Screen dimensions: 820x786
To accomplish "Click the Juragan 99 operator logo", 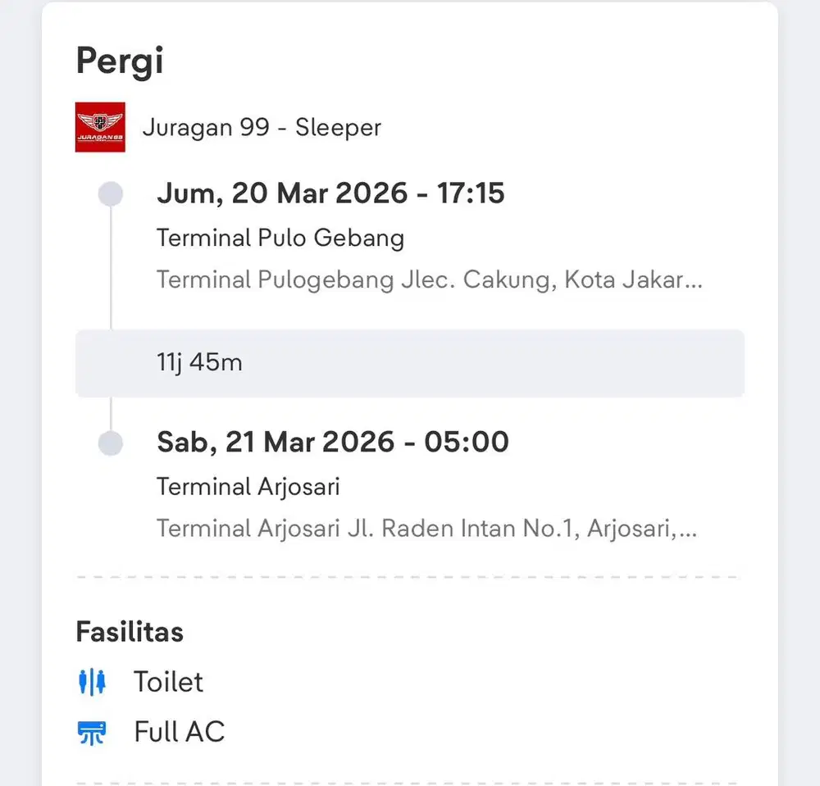I will [x=100, y=128].
